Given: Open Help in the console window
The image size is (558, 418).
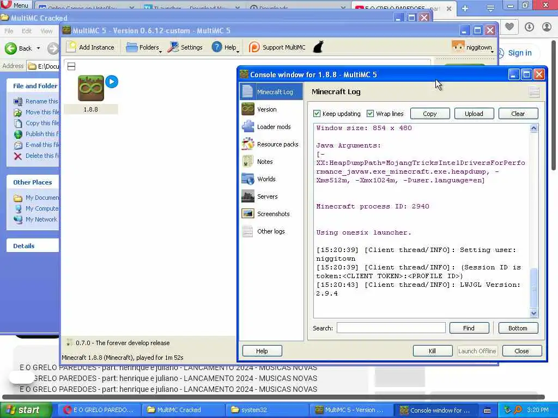Looking at the screenshot, I should pyautogui.click(x=262, y=351).
